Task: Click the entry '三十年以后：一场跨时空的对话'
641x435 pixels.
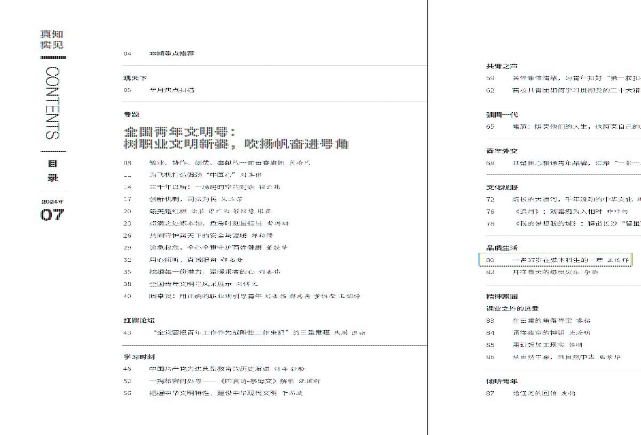Action: pyautogui.click(x=201, y=187)
